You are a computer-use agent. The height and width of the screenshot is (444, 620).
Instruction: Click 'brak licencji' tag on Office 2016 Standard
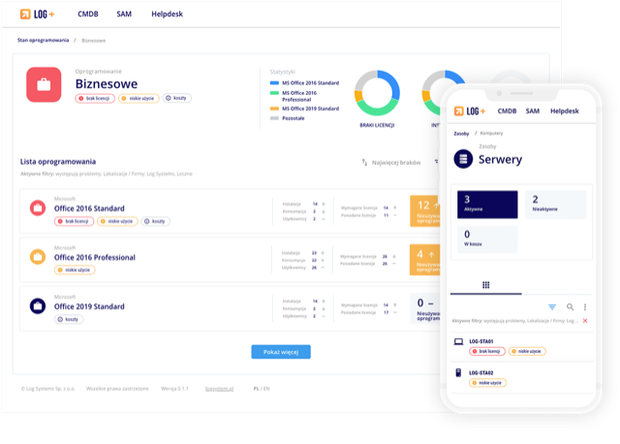pos(74,221)
